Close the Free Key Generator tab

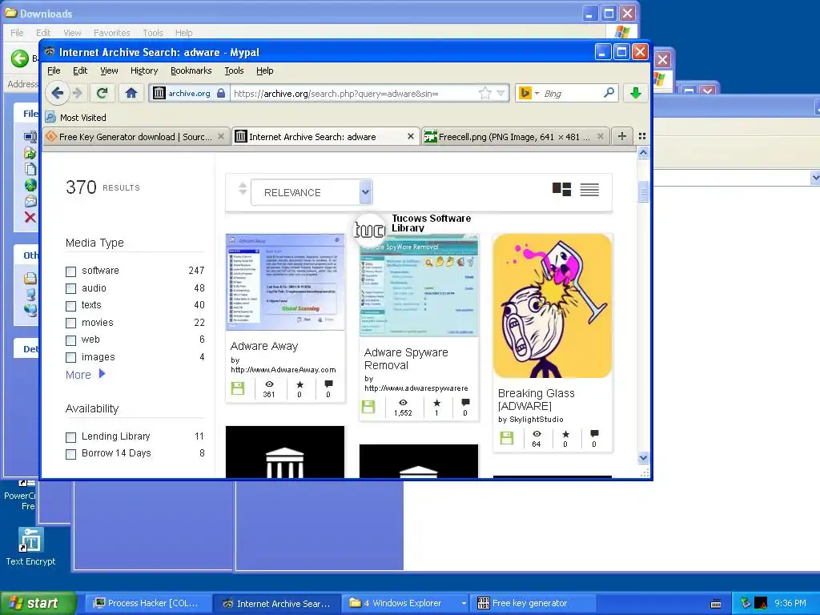[221, 136]
